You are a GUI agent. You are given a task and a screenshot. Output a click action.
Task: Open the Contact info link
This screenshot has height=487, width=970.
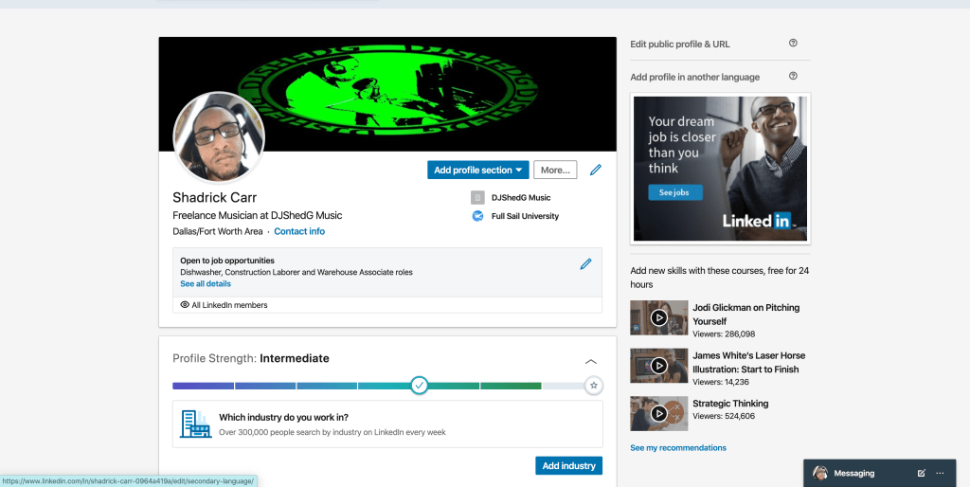(x=299, y=231)
